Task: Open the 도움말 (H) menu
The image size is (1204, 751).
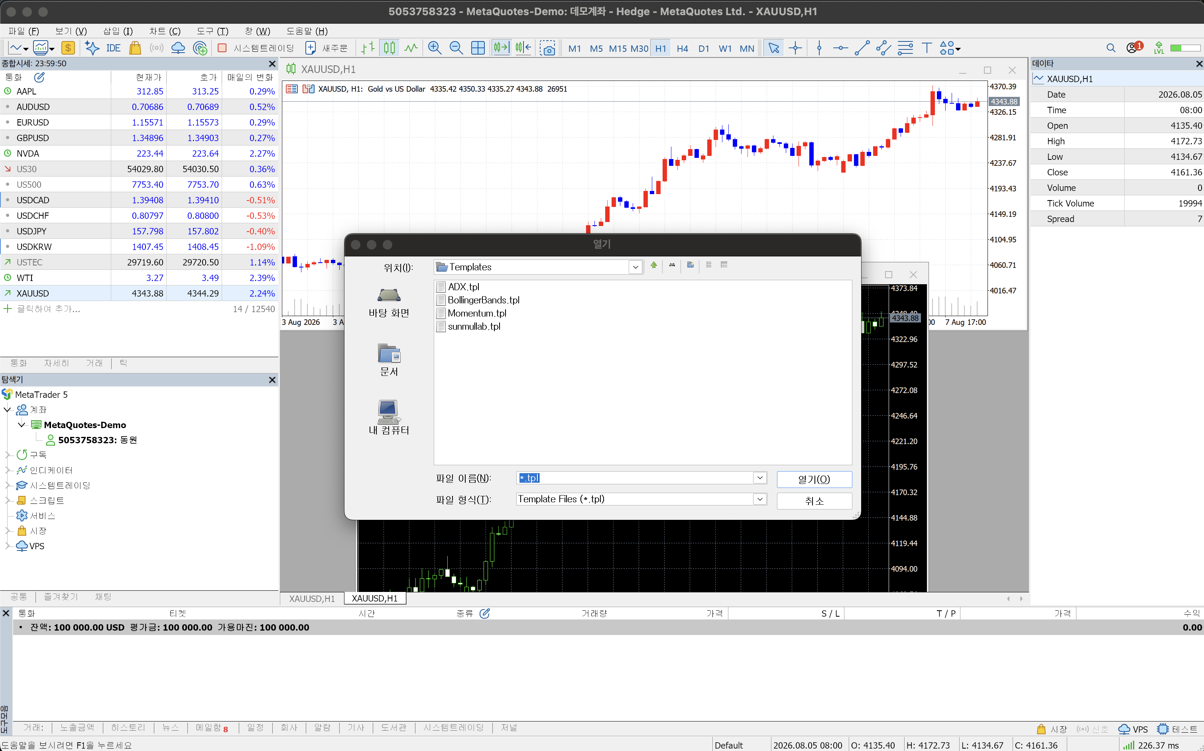Action: tap(307, 31)
